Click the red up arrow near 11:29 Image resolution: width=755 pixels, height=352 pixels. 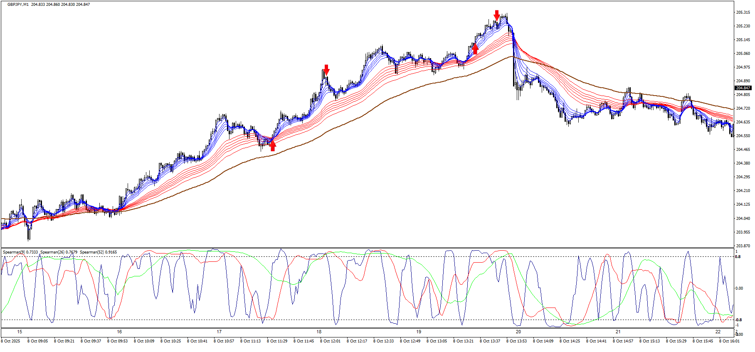273,145
